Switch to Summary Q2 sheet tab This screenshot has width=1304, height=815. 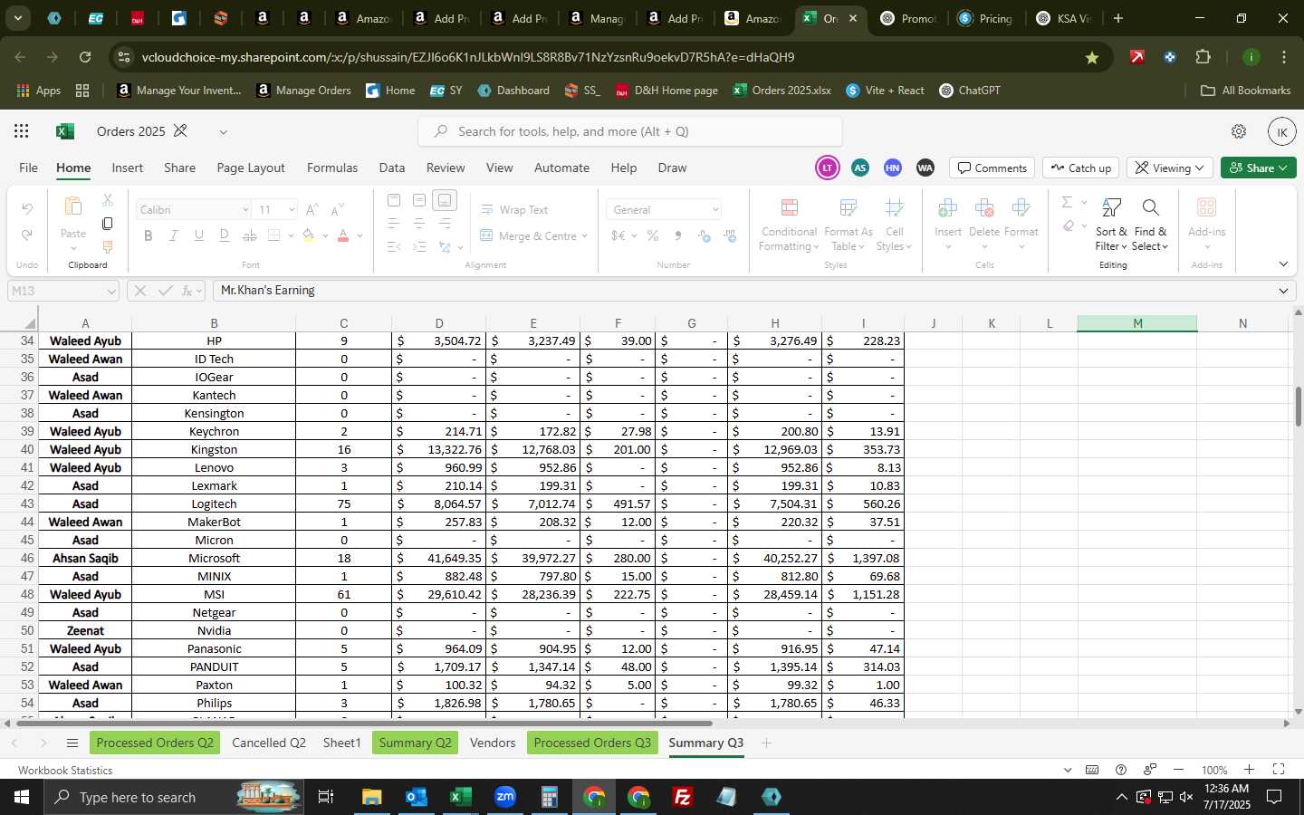click(415, 743)
